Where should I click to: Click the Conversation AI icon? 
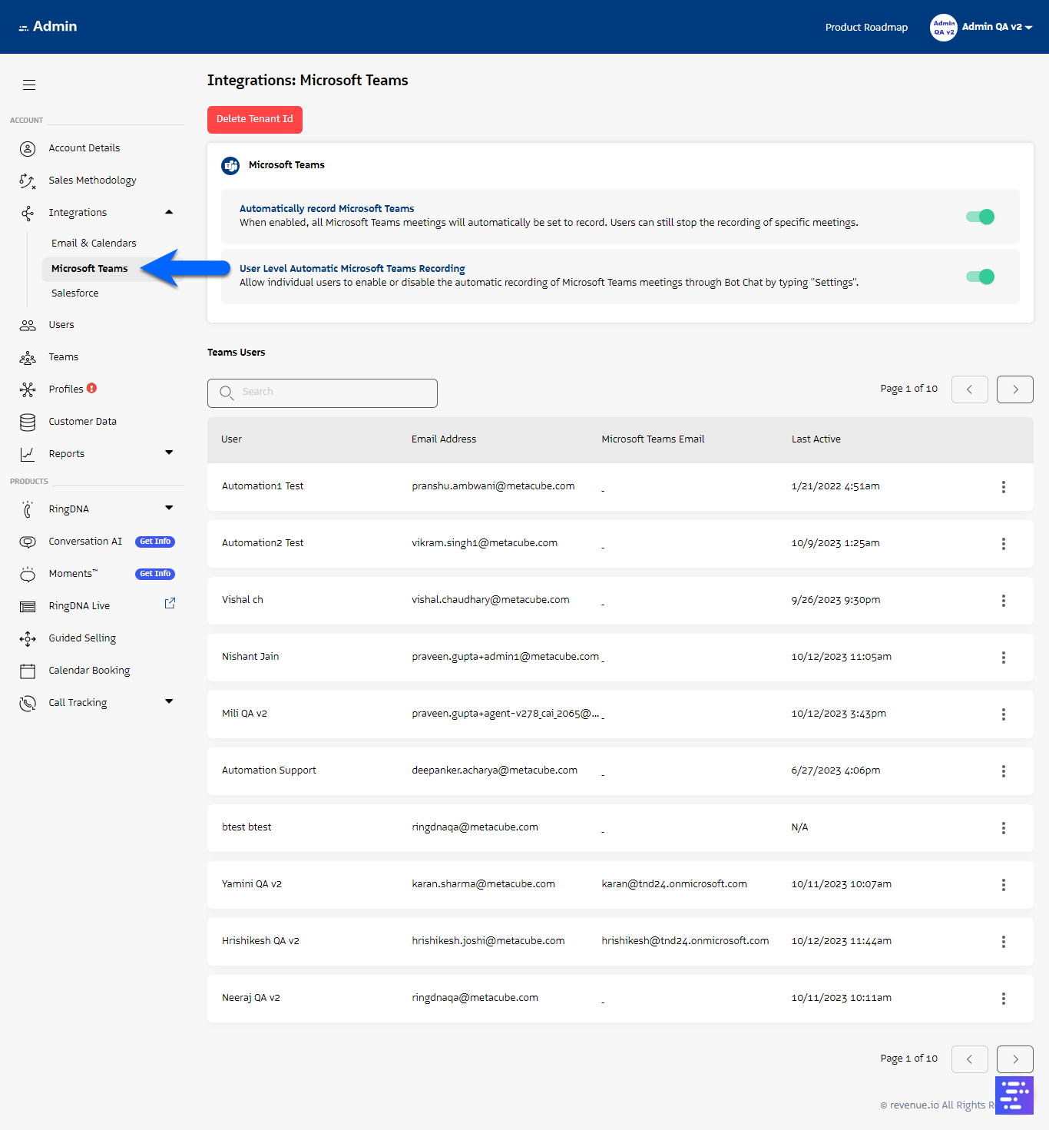[x=28, y=542]
